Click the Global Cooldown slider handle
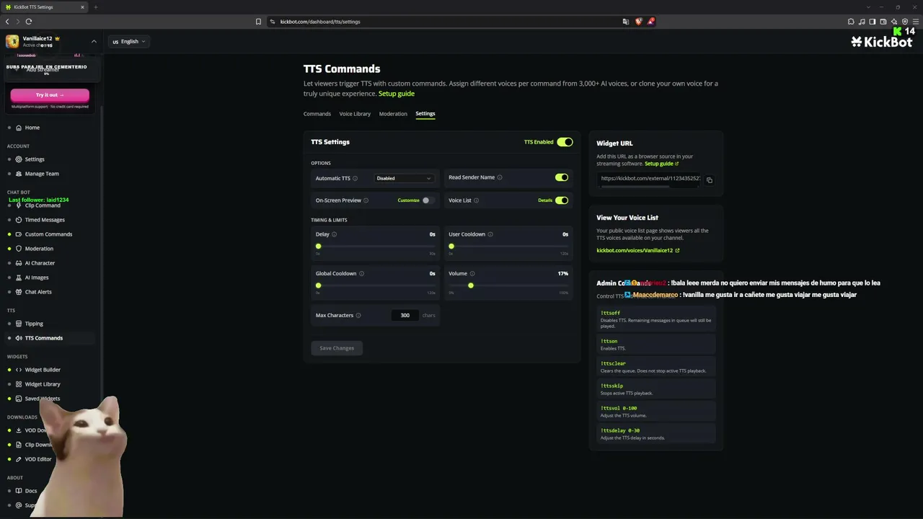This screenshot has height=519, width=923. coord(318,285)
